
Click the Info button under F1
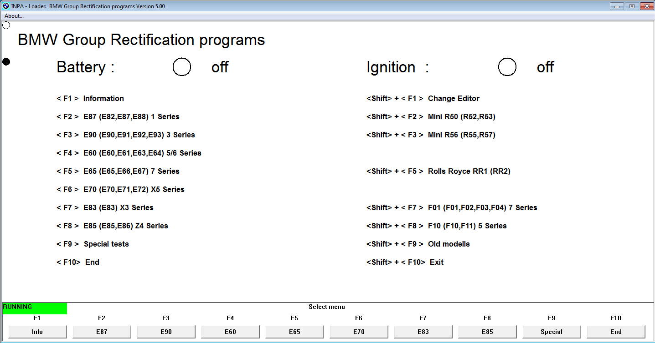pyautogui.click(x=37, y=332)
